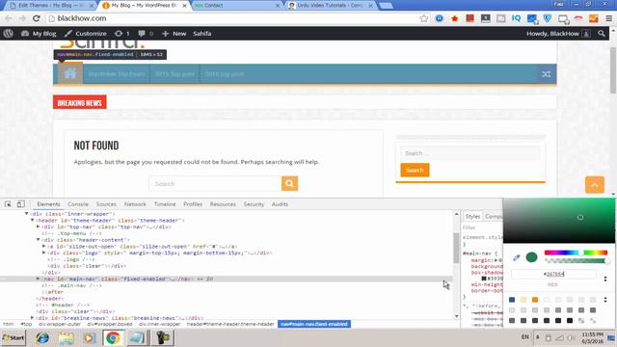Viewport: 617px width, 347px height.
Task: Click the address bar URL
Action: coord(82,18)
